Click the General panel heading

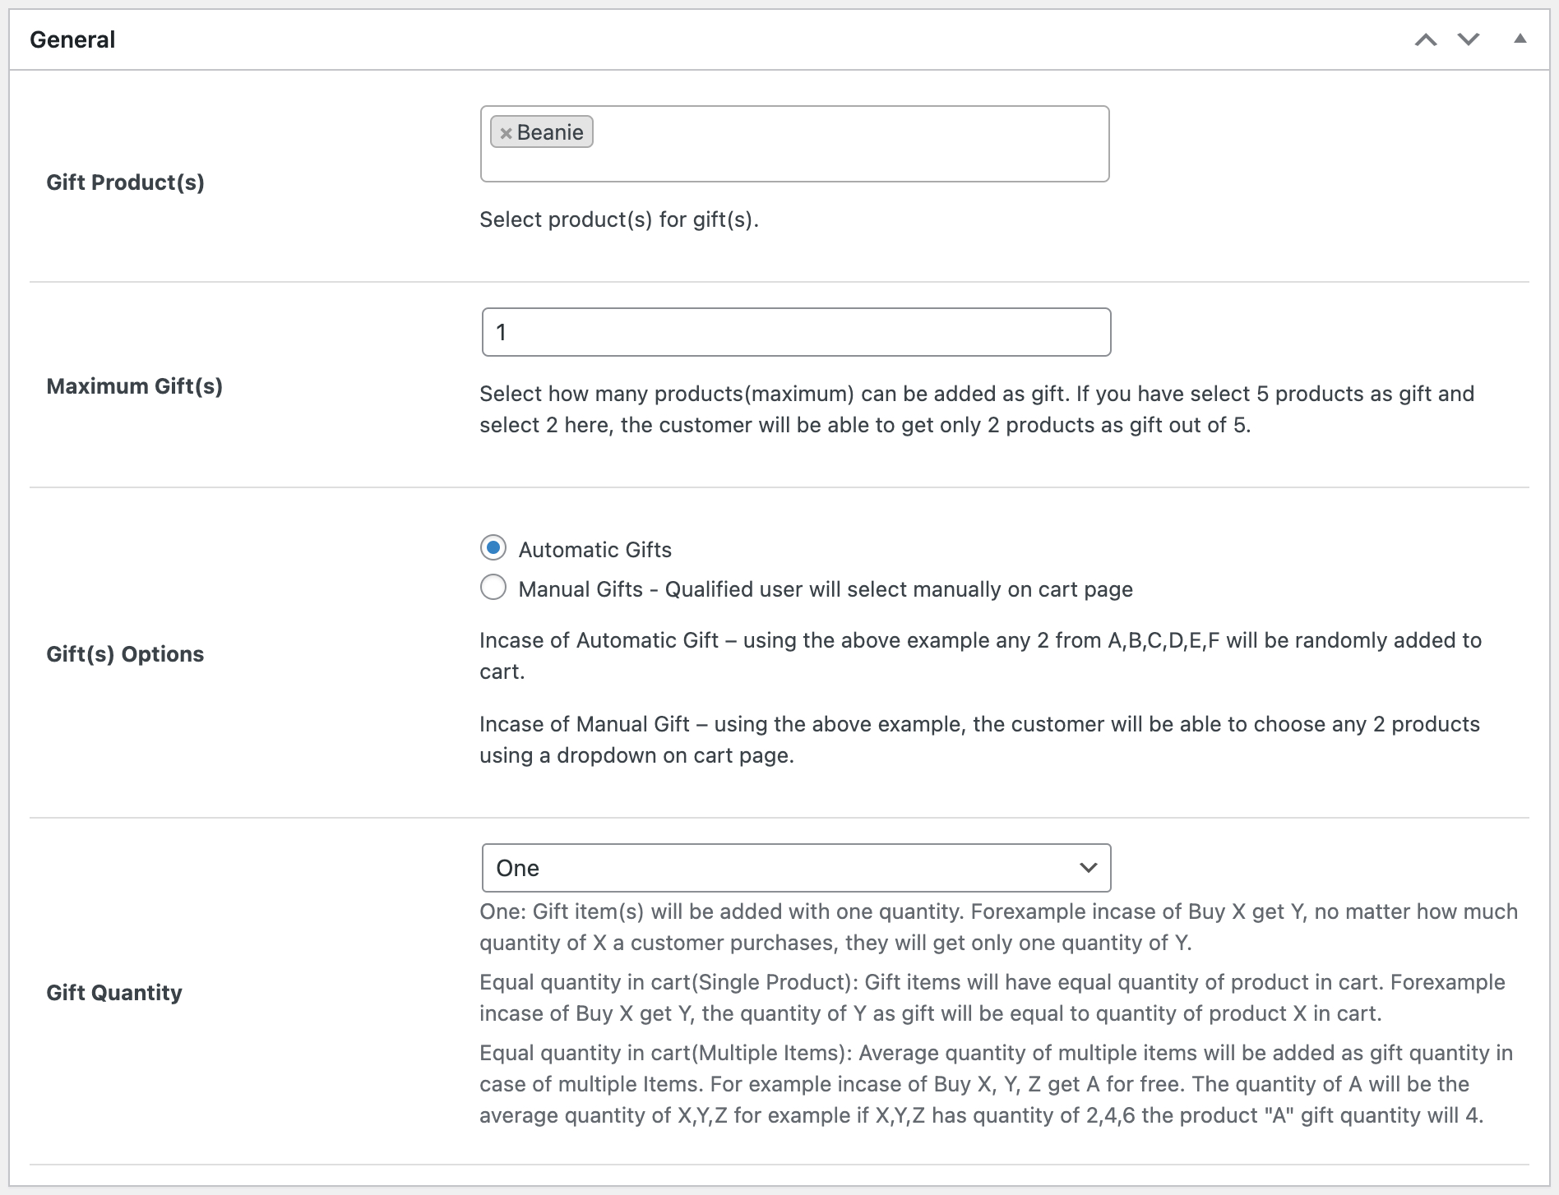pos(72,39)
